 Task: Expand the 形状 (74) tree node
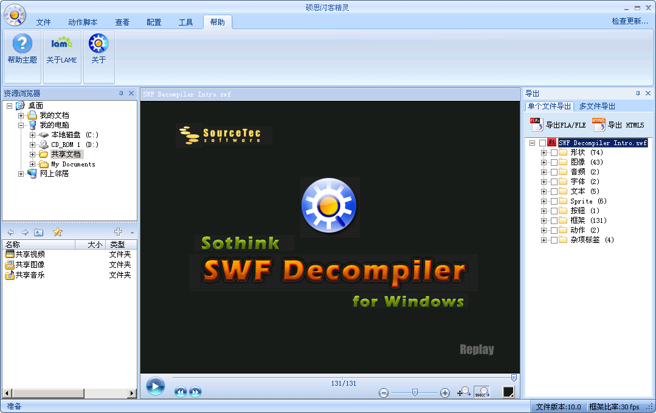(544, 152)
